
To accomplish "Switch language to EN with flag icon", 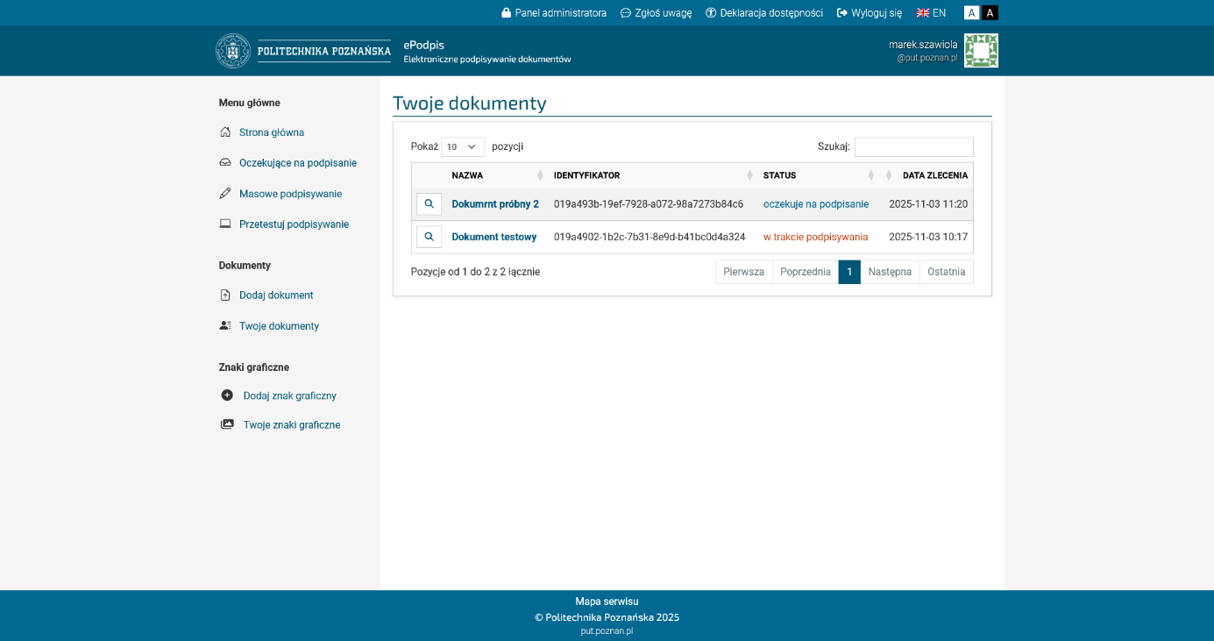I will (x=931, y=13).
